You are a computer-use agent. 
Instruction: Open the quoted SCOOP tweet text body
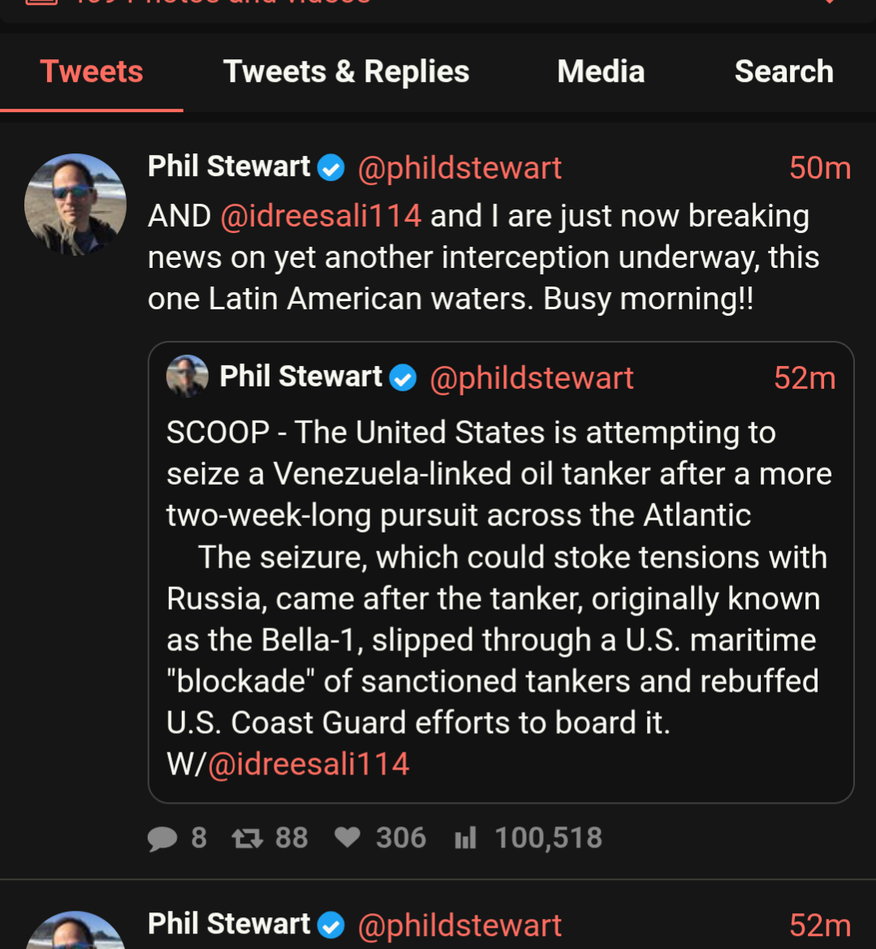(x=495, y=576)
